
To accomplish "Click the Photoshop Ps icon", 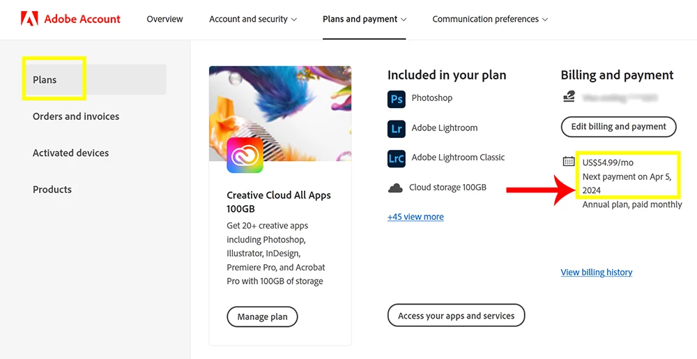I will click(396, 99).
